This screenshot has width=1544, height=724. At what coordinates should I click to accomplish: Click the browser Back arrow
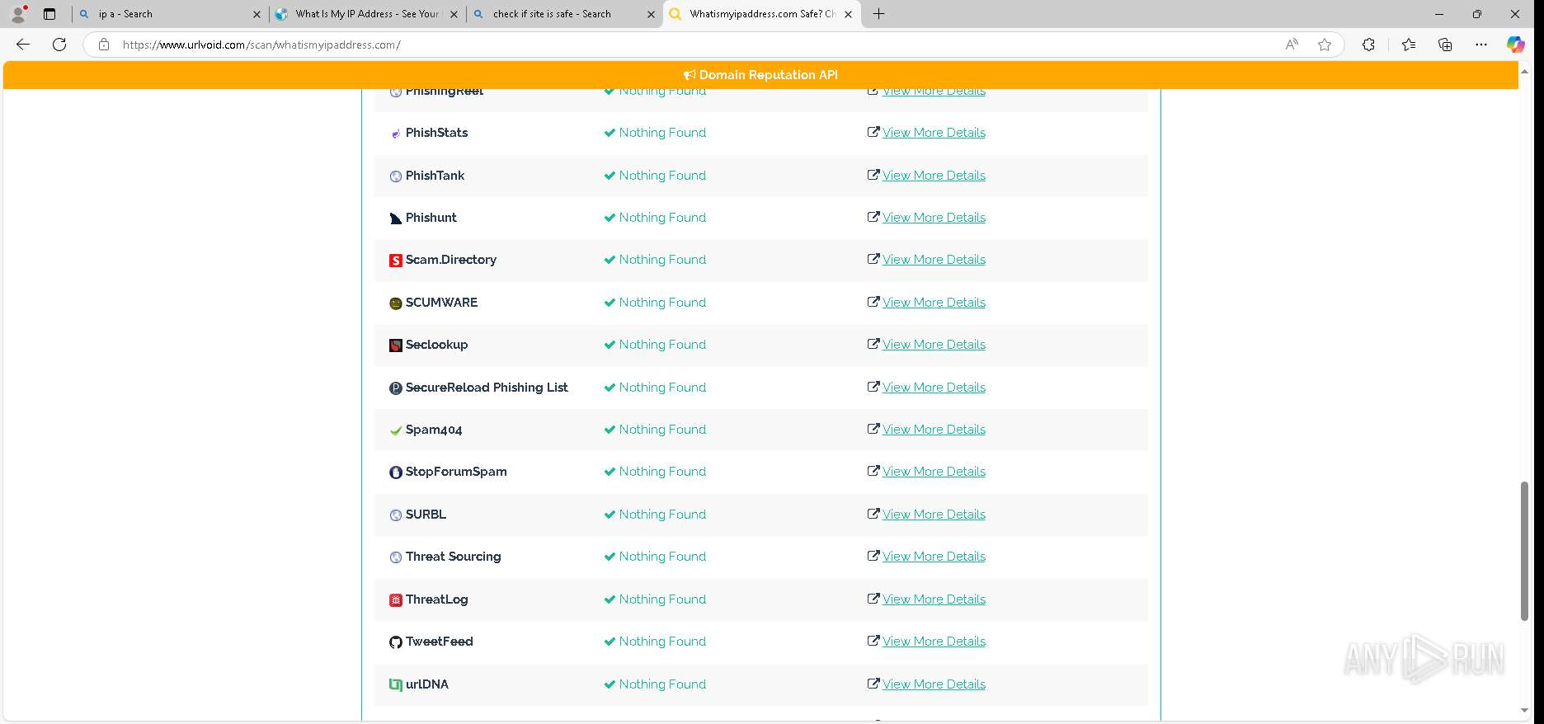tap(23, 45)
